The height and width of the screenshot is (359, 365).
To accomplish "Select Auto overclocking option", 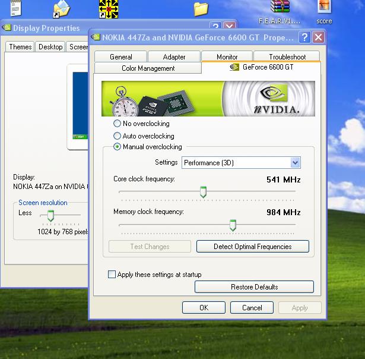I will (117, 136).
